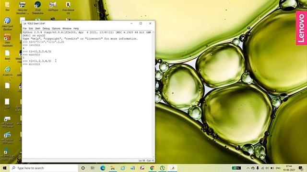Click the len(t1) line in shell
307x172 pixels.
(31, 45)
